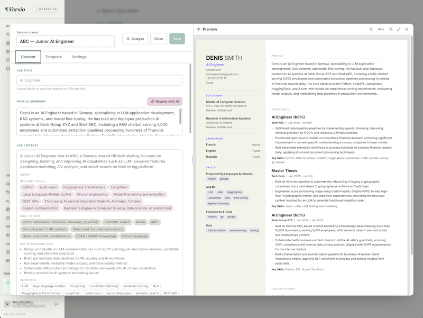Click the Analyse button
The width and height of the screenshot is (423, 318).
pos(135,39)
